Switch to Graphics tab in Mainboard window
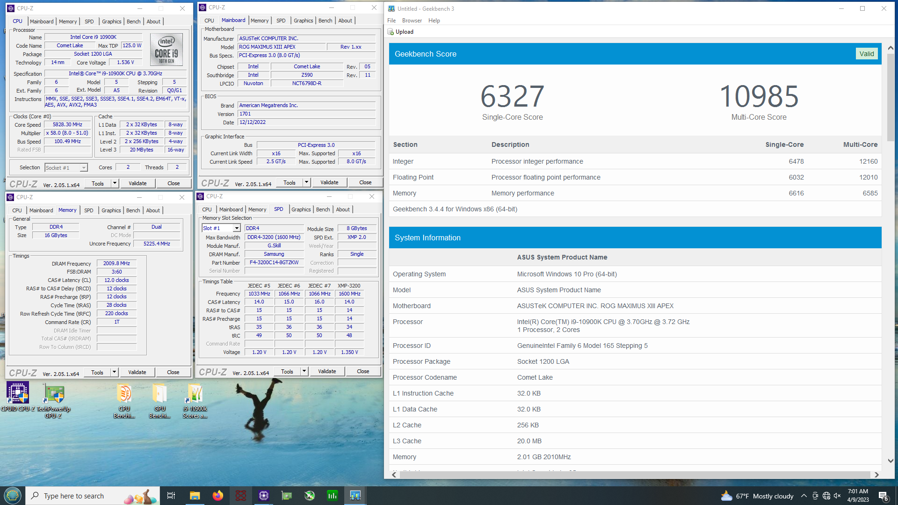 (303, 21)
